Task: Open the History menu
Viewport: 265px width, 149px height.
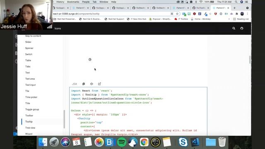Action: click(60, 2)
